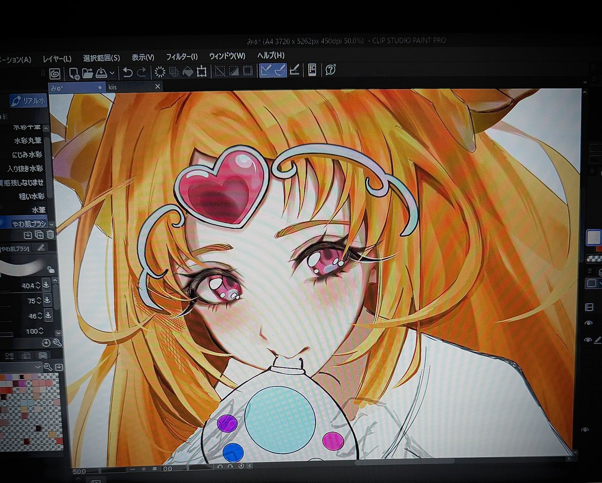The image size is (602, 483).
Task: Click the 46 value stepper
Action: [40, 316]
